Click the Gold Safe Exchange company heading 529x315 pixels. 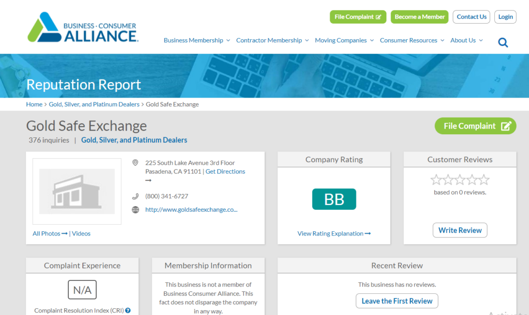[x=86, y=126]
